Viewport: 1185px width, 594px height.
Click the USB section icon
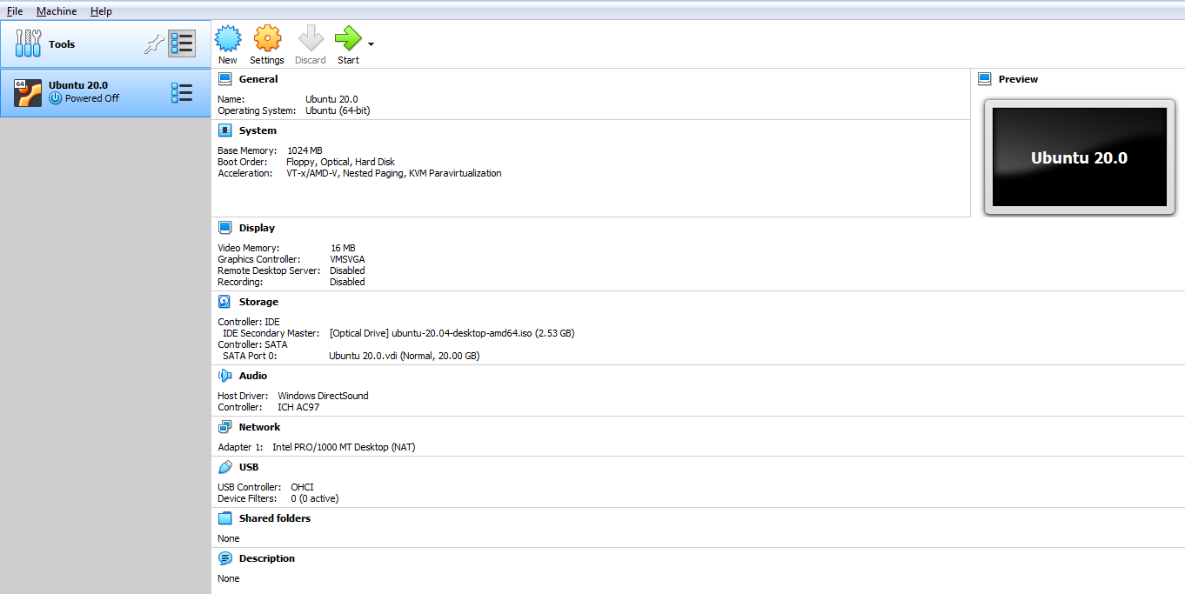point(225,467)
